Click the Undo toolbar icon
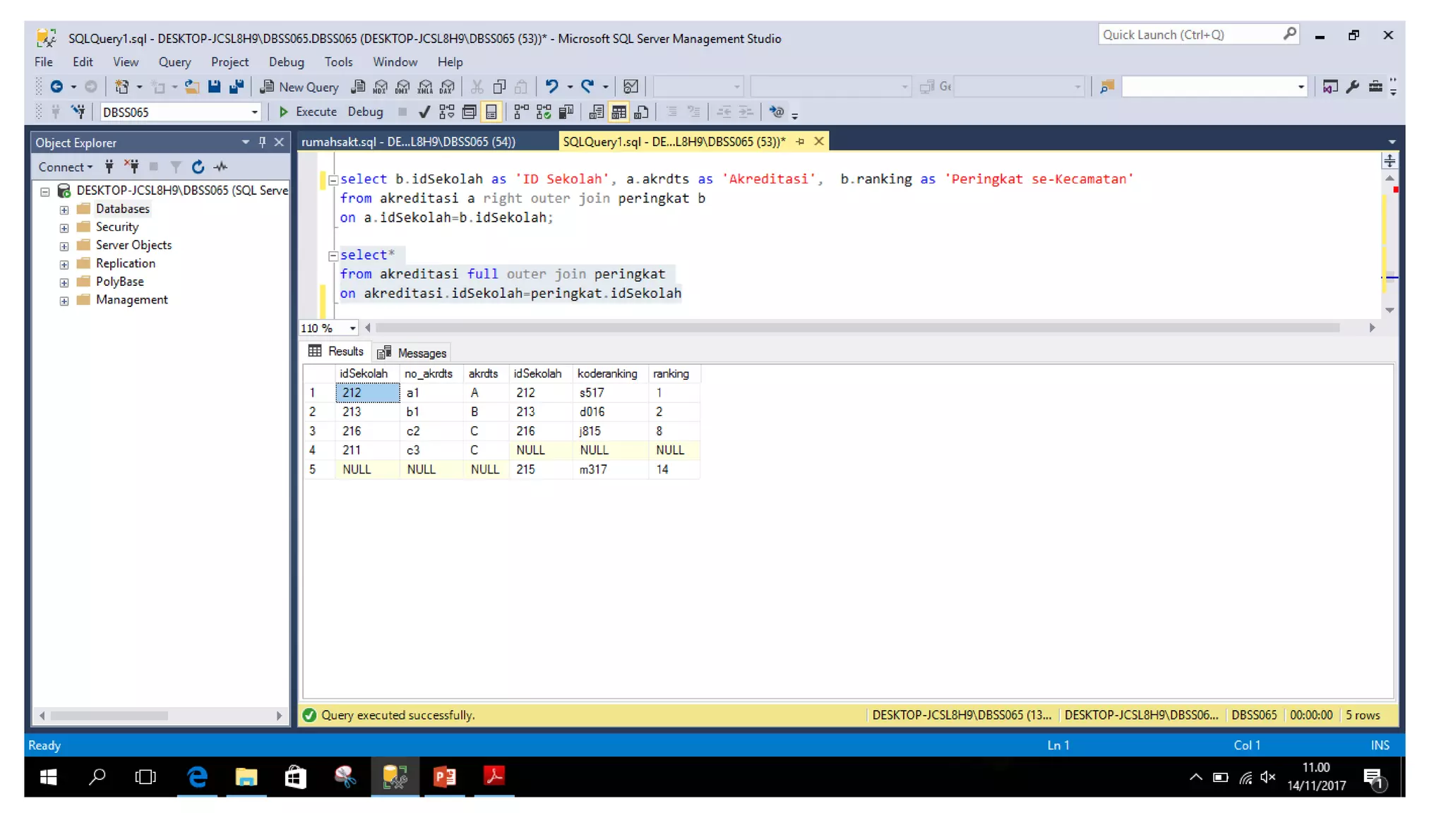1446x813 pixels. [x=551, y=86]
